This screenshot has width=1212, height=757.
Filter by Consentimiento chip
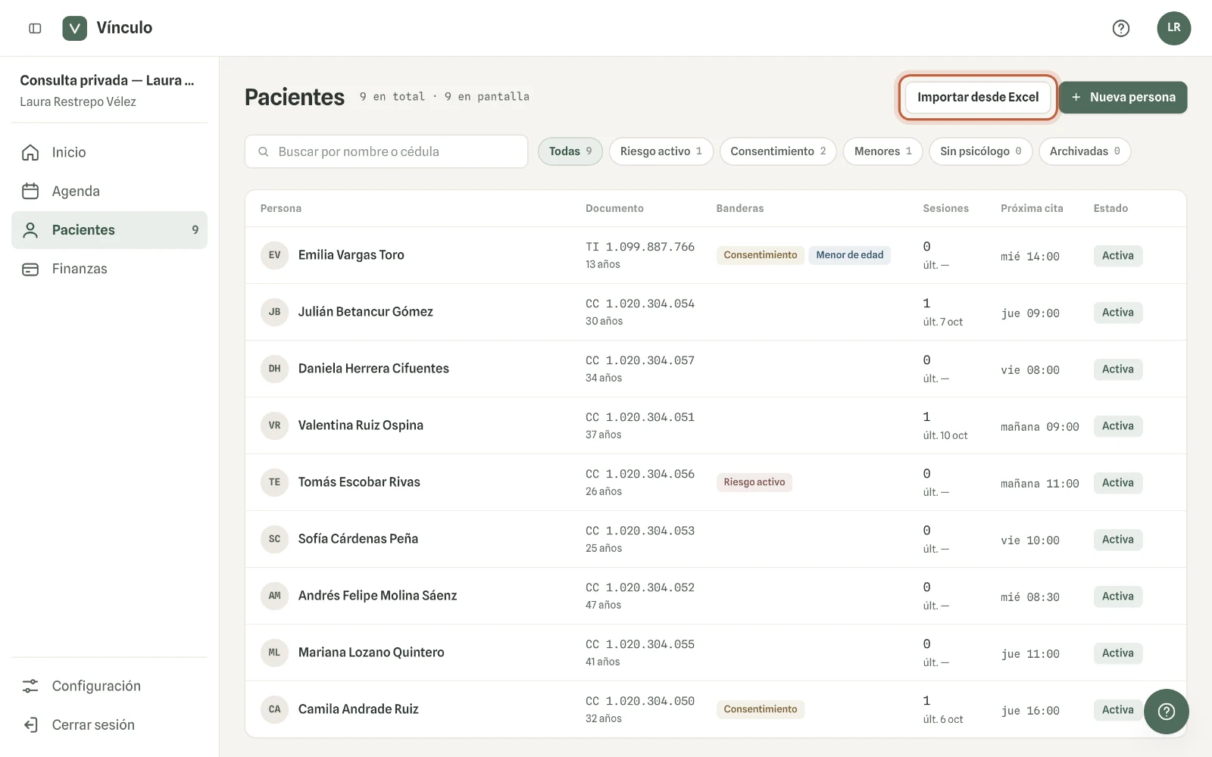point(778,151)
